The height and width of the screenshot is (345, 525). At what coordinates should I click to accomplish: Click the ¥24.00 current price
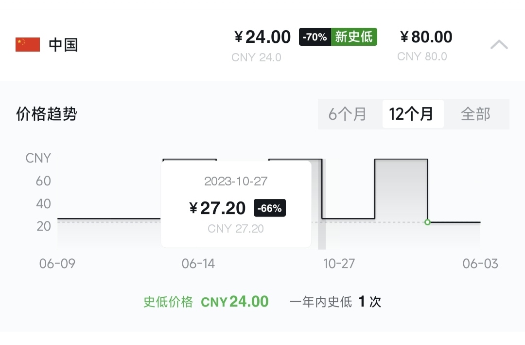[x=262, y=37]
